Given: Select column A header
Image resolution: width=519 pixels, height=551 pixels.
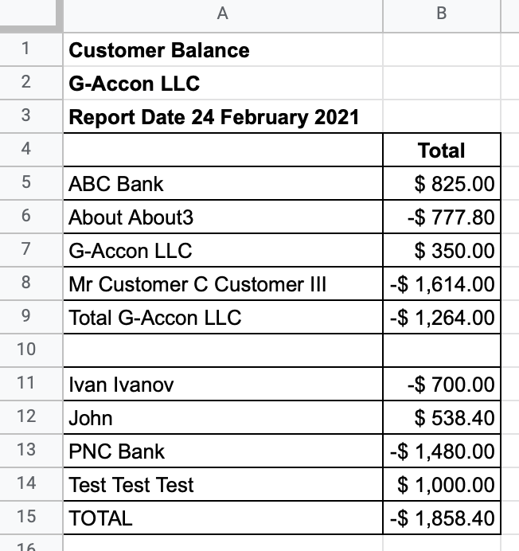Looking at the screenshot, I should 223,14.
